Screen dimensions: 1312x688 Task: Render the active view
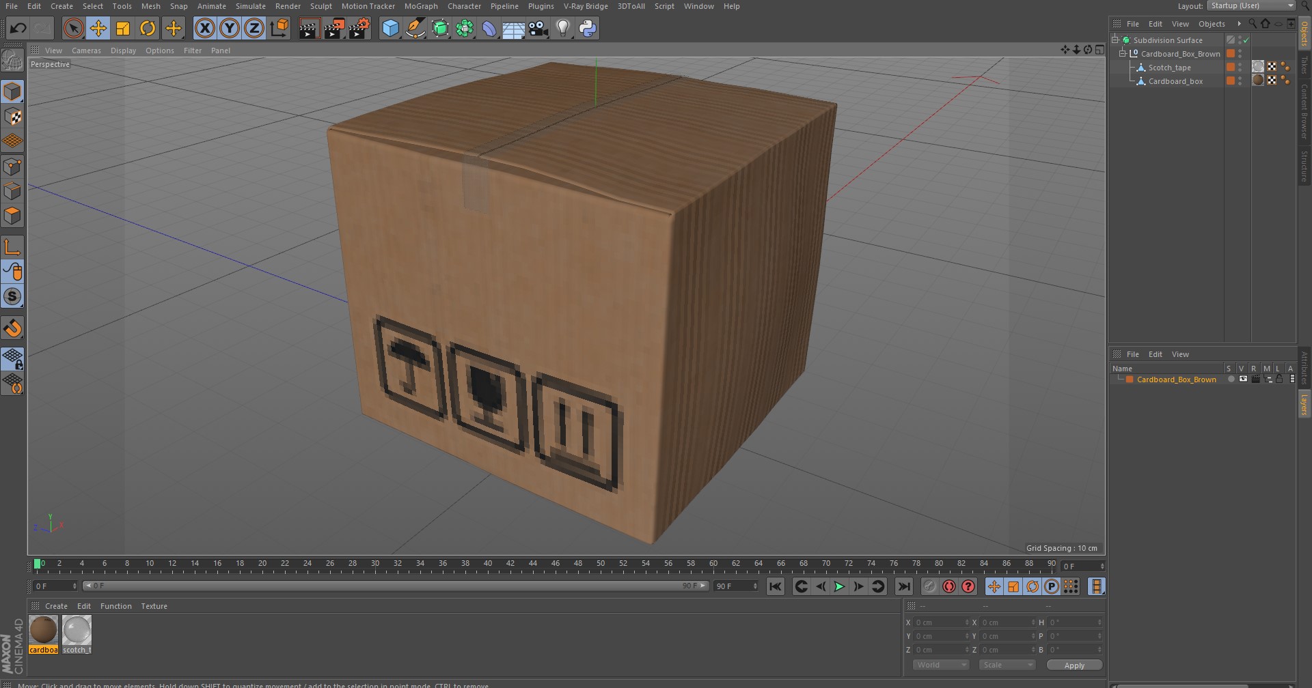coord(309,28)
